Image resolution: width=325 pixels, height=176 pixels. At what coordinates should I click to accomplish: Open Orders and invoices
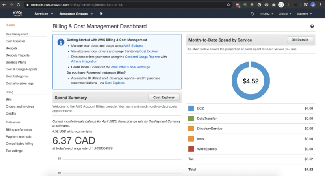[x=20, y=106]
